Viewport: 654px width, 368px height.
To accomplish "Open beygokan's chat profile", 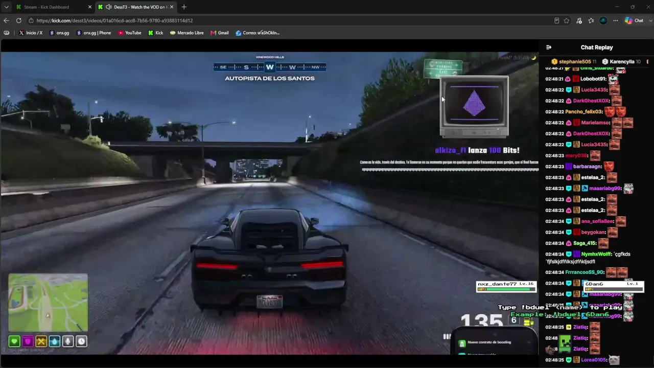I will [x=593, y=232].
